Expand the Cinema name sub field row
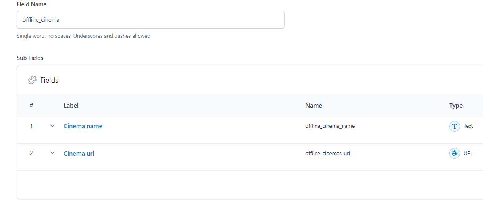Viewport: 483px width, 206px height. tap(52, 126)
